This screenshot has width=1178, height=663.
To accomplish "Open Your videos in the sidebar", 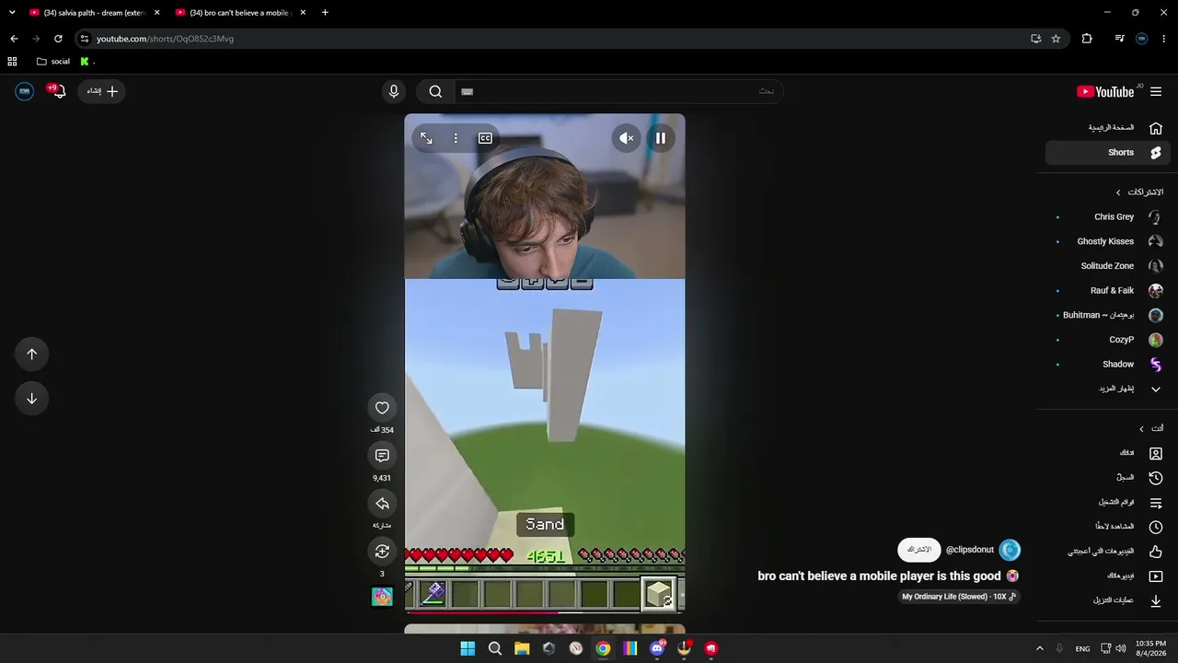I will [x=1108, y=576].
